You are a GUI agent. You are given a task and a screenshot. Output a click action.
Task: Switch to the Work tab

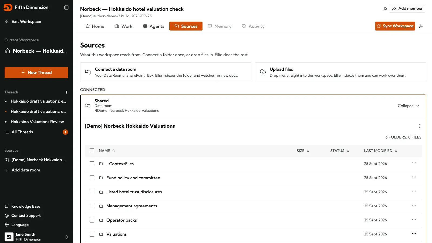click(x=123, y=26)
